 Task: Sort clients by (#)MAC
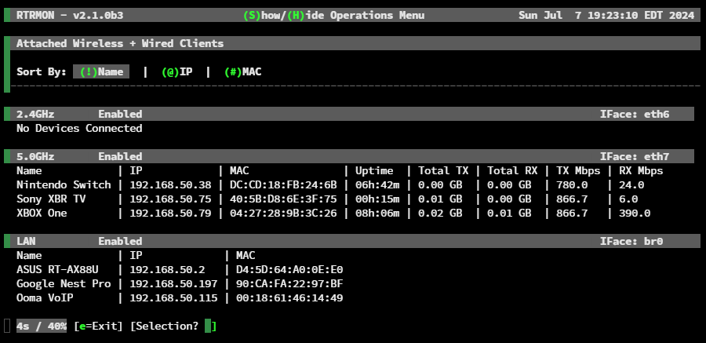coord(242,71)
